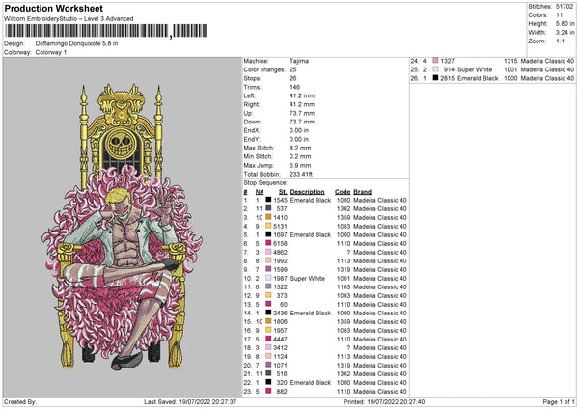Click the Total Bobbin value '233.41ft'
Image resolution: width=579 pixels, height=409 pixels.
301,174
